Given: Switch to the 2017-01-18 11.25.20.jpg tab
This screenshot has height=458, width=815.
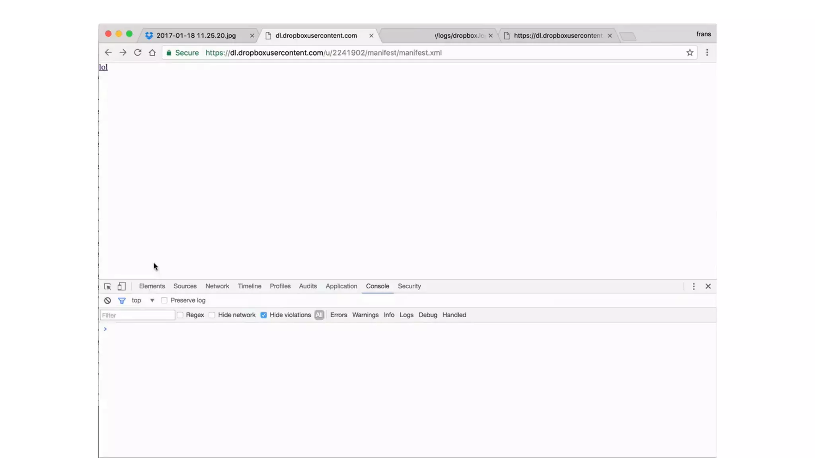Looking at the screenshot, I should (196, 35).
